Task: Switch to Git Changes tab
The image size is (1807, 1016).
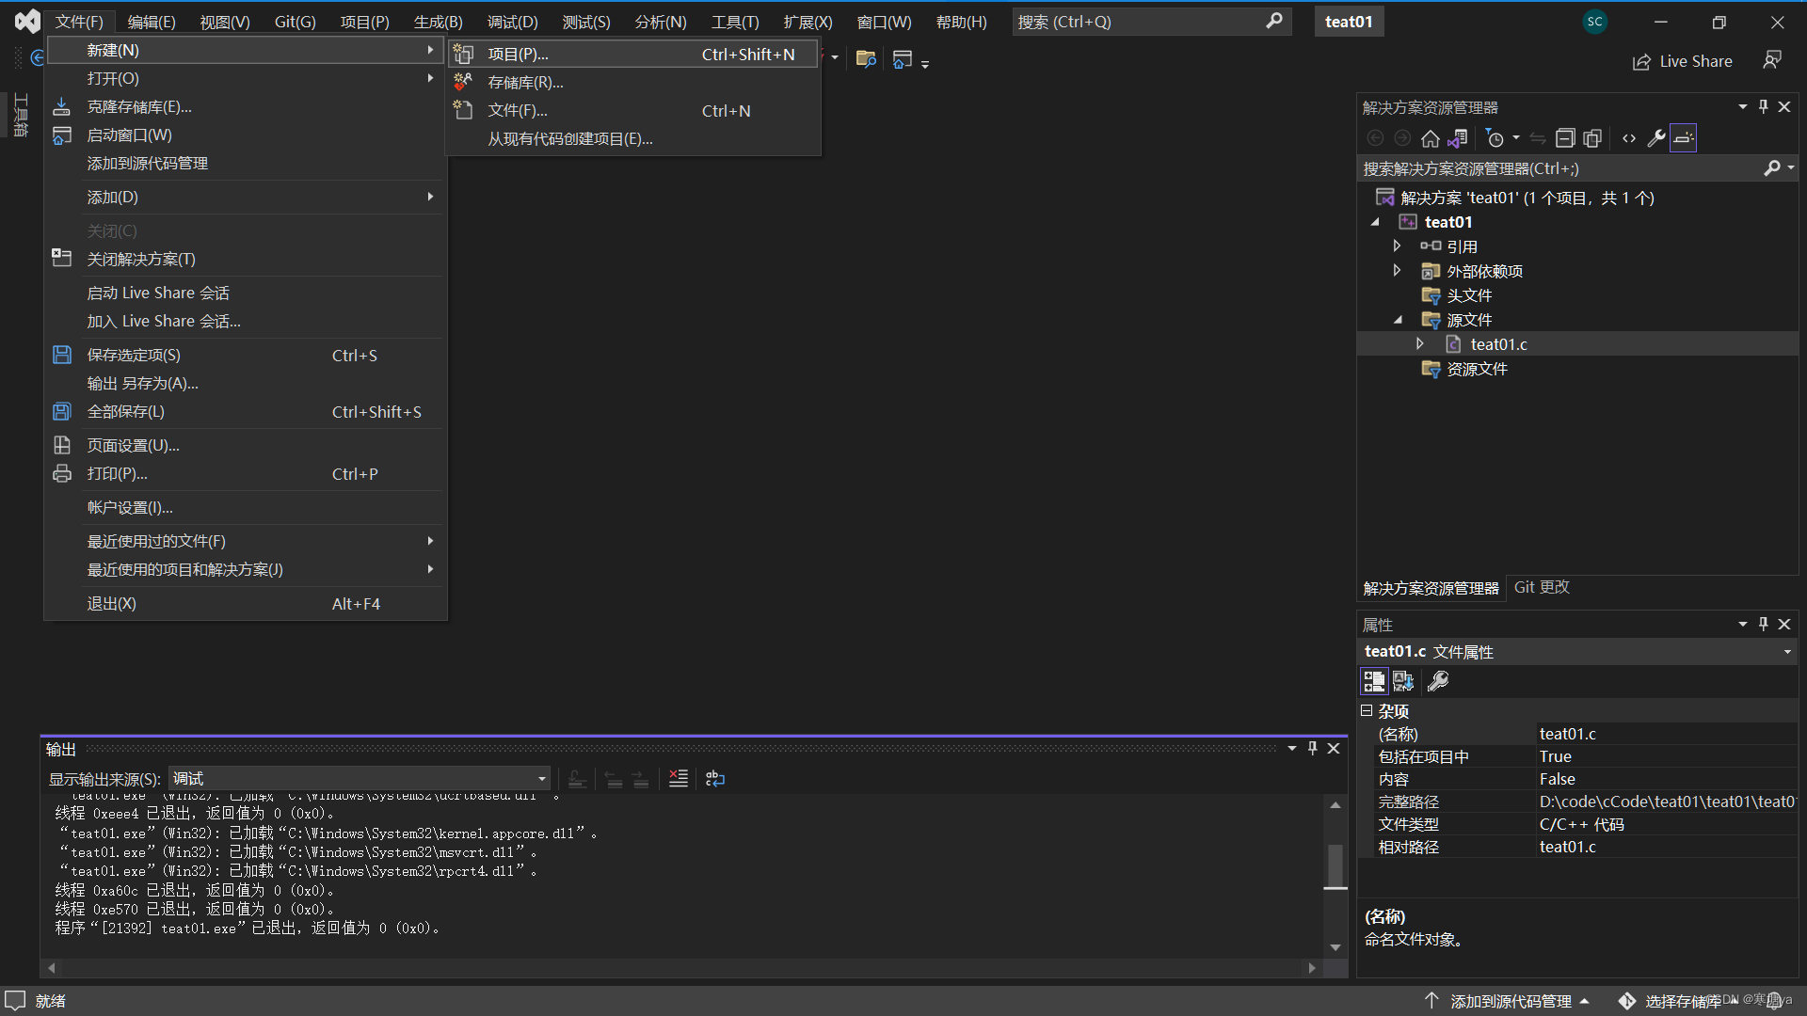Action: (x=1542, y=587)
